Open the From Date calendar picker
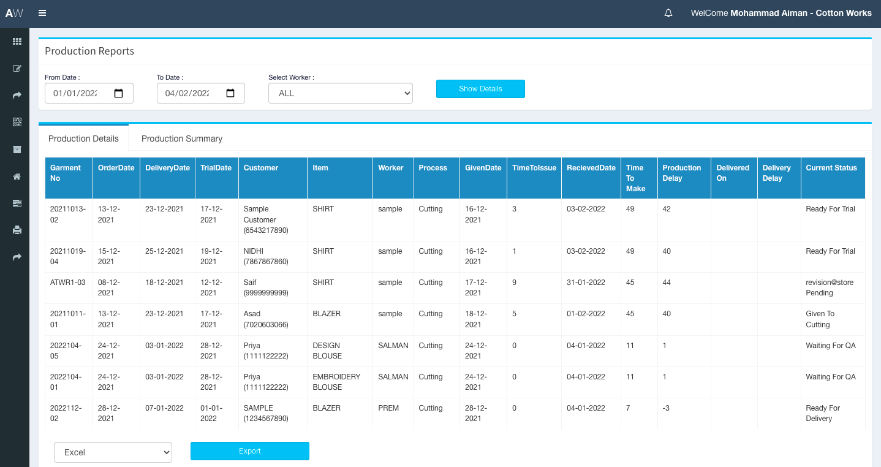The image size is (881, 467). (x=119, y=93)
